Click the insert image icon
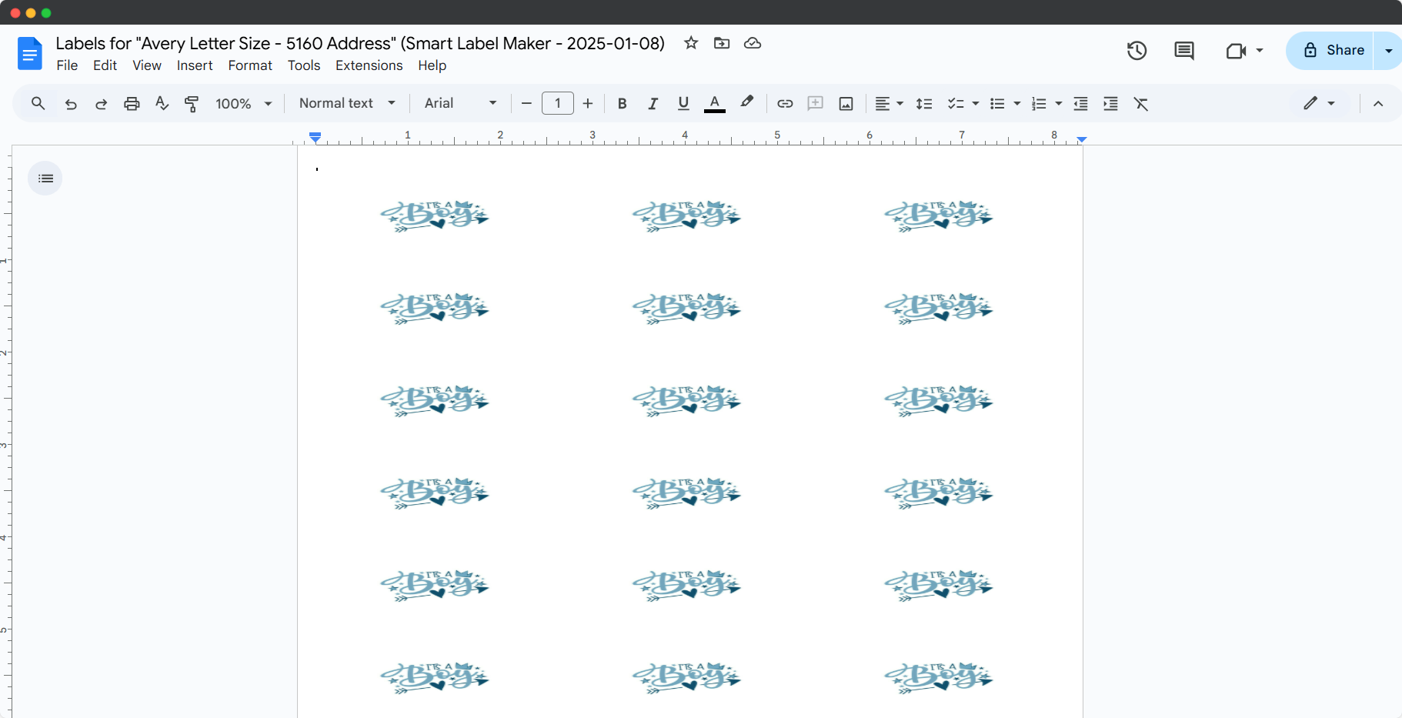Viewport: 1402px width, 718px height. (846, 104)
